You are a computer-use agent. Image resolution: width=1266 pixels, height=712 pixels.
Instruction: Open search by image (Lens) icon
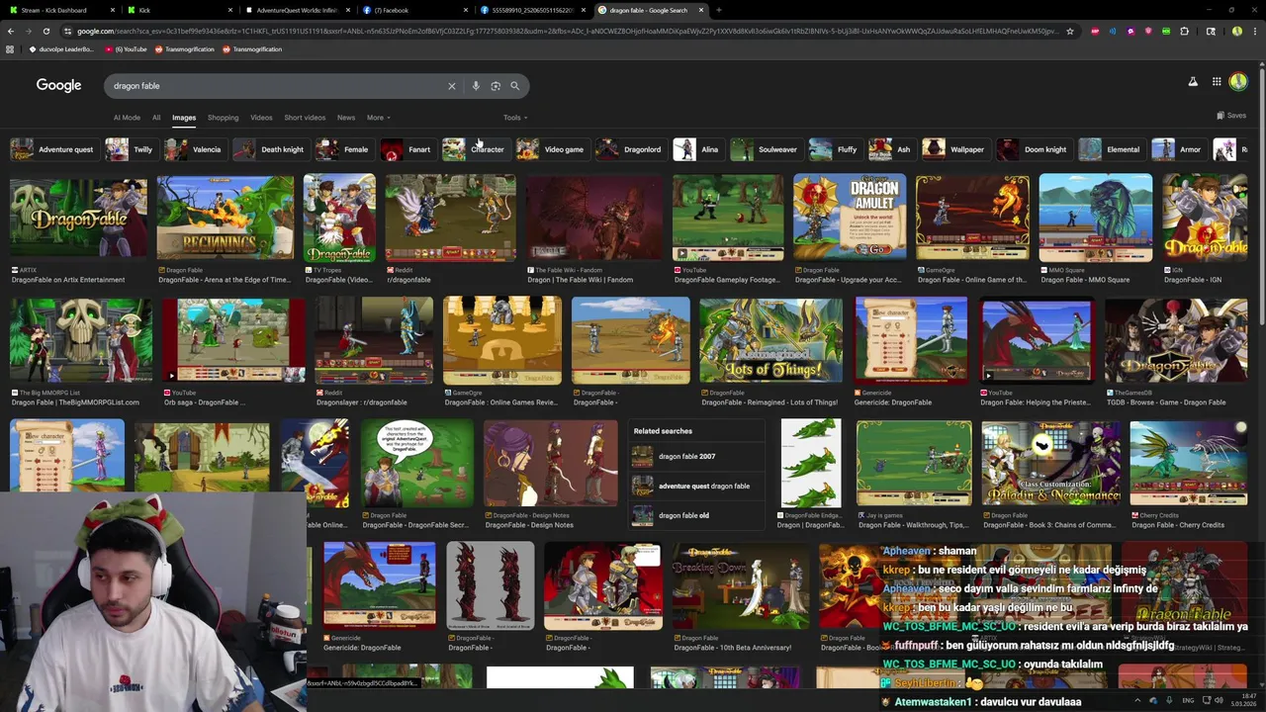496,86
